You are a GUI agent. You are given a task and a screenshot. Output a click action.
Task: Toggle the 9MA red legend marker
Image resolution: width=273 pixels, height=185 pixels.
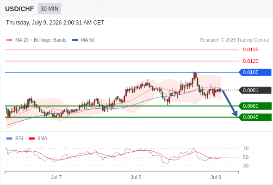pos(31,139)
